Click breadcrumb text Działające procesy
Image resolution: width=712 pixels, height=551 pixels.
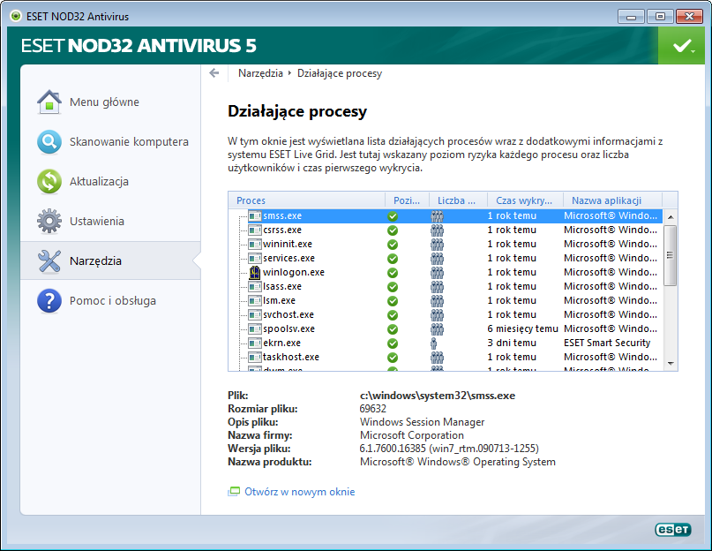[x=340, y=73]
